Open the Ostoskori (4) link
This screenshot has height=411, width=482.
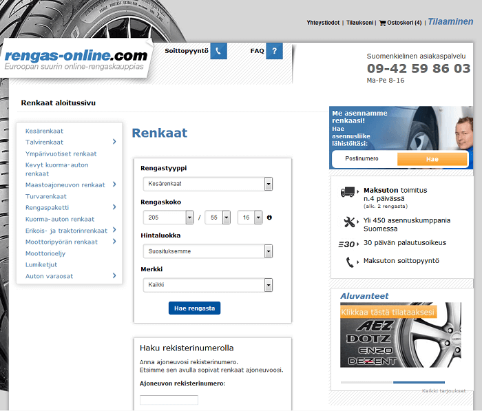(x=404, y=23)
